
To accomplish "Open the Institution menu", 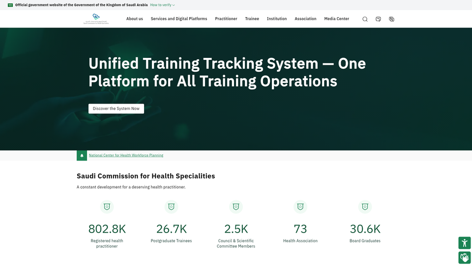I will (277, 19).
